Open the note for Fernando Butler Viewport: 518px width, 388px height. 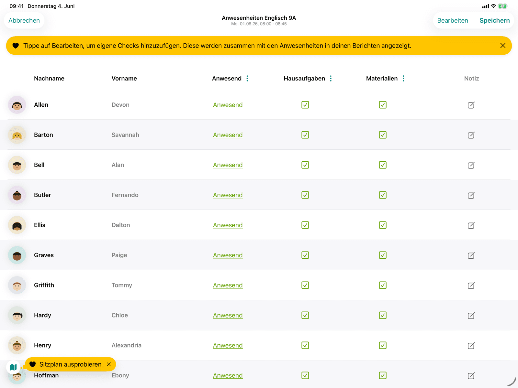point(471,195)
